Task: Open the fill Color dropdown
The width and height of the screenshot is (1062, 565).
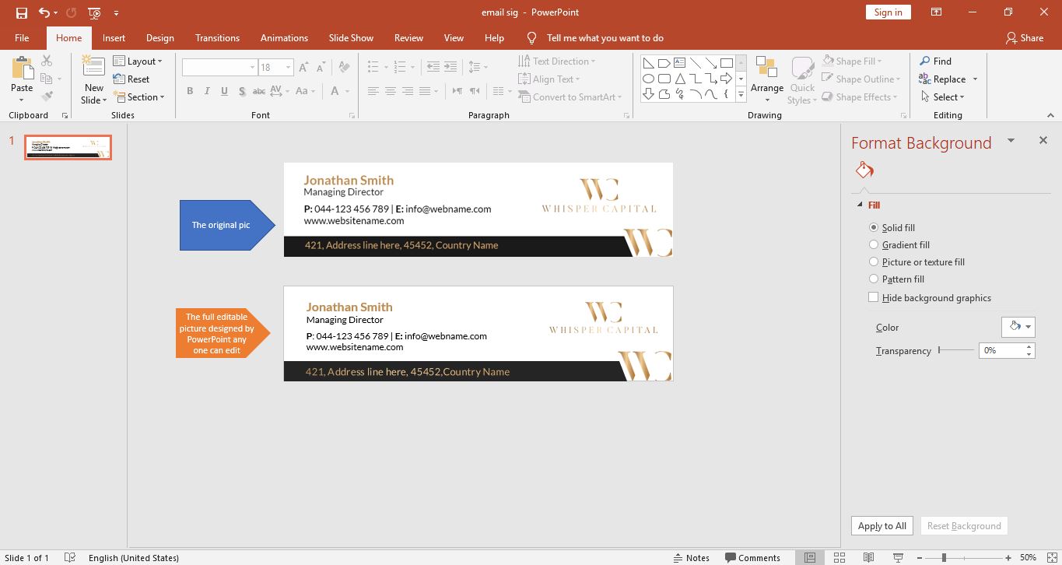Action: 1018,327
